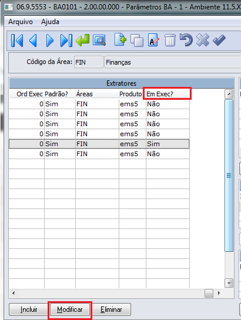The height and width of the screenshot is (320, 241).
Task: Click the Extratores grid title
Action: coord(121,83)
